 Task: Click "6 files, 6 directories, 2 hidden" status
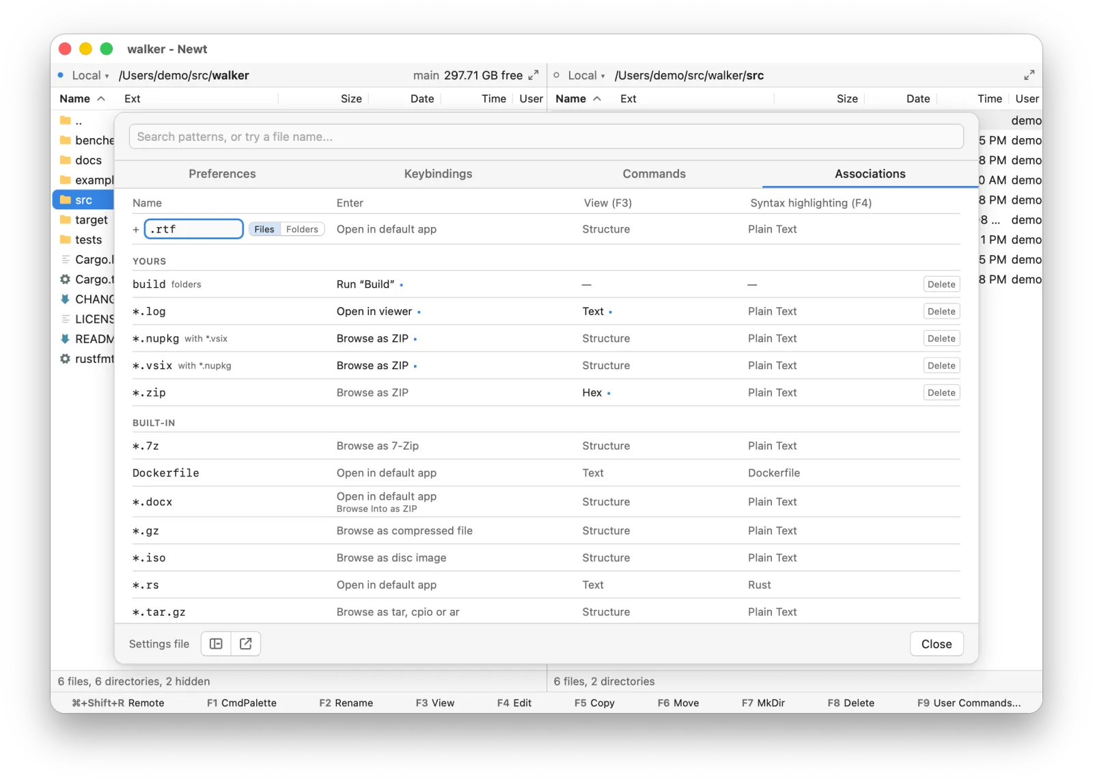[x=134, y=682]
